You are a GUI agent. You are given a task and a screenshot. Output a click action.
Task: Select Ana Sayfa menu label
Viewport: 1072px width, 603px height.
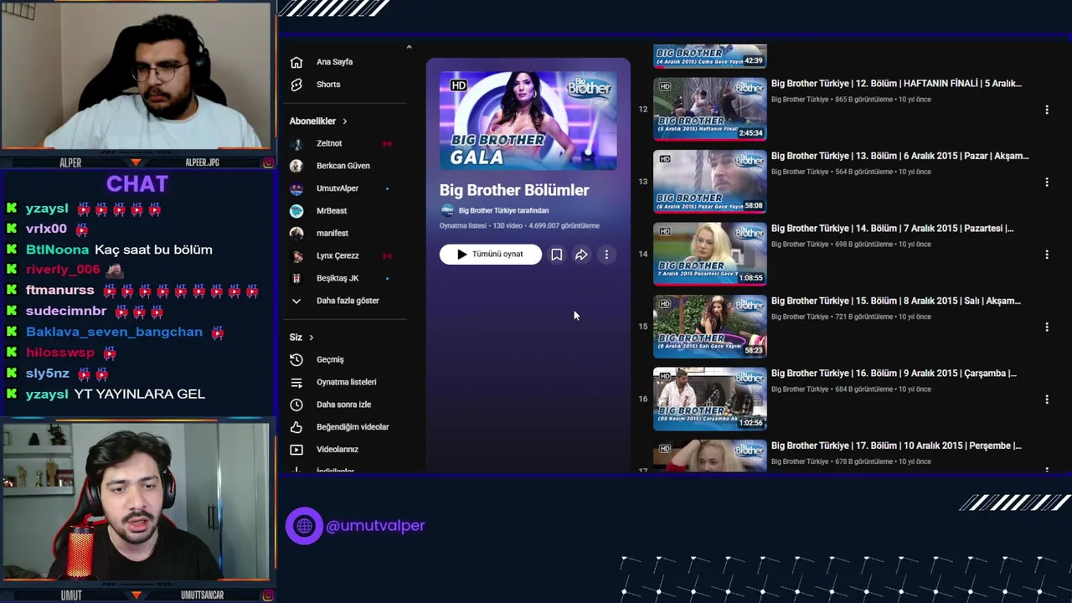point(334,62)
